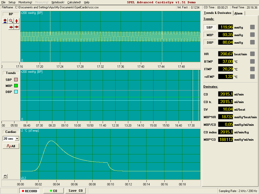The image size is (259, 194).
Task: Click the red up arrow in BP panel
Action: click(x=16, y=21)
